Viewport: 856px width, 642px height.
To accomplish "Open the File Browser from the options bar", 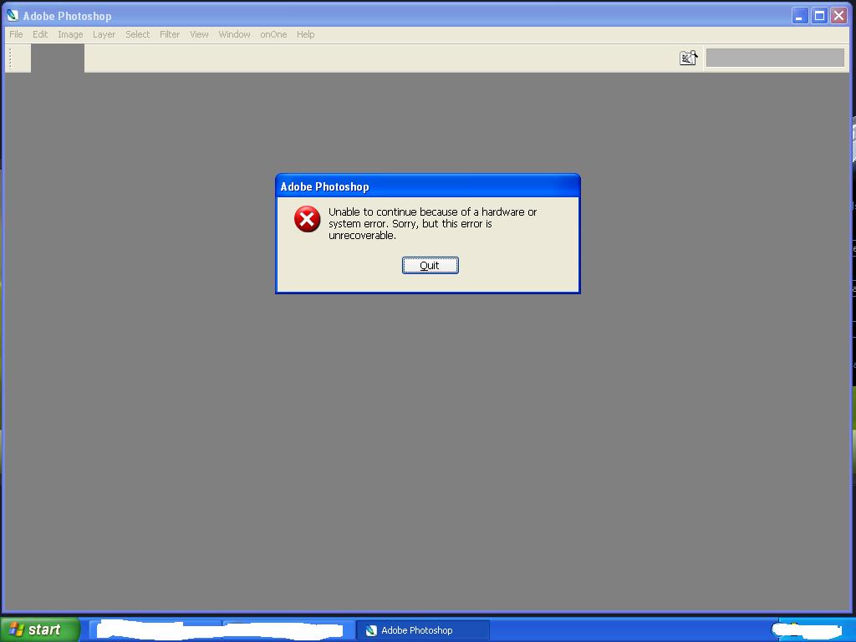I will [687, 57].
